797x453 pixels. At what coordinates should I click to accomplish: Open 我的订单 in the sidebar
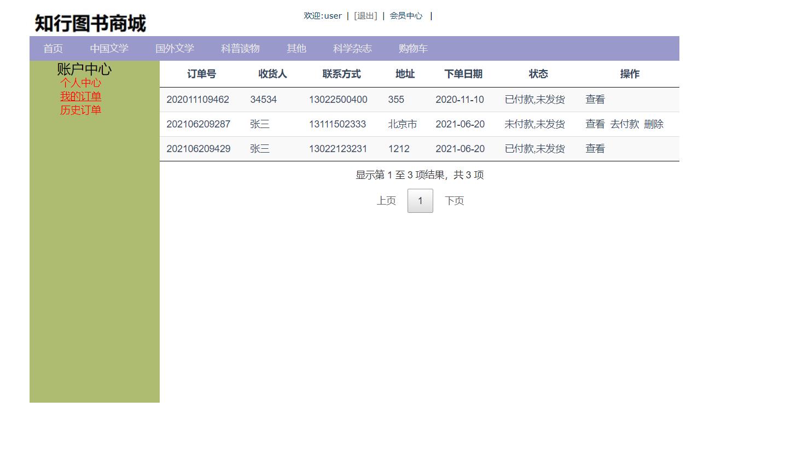pos(80,96)
